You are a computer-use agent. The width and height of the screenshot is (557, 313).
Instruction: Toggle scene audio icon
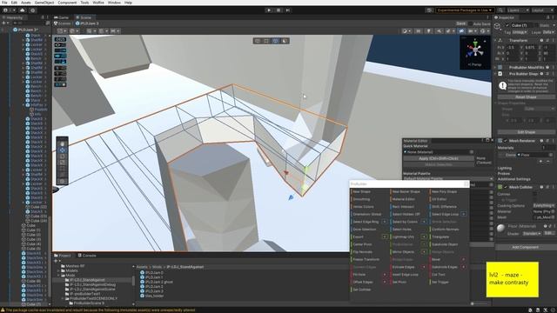pyautogui.click(x=440, y=31)
